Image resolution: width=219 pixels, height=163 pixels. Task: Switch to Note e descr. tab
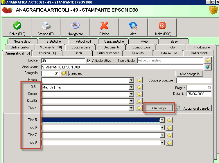point(23,41)
